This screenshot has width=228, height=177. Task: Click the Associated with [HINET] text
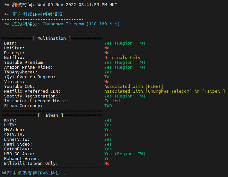click(x=134, y=87)
